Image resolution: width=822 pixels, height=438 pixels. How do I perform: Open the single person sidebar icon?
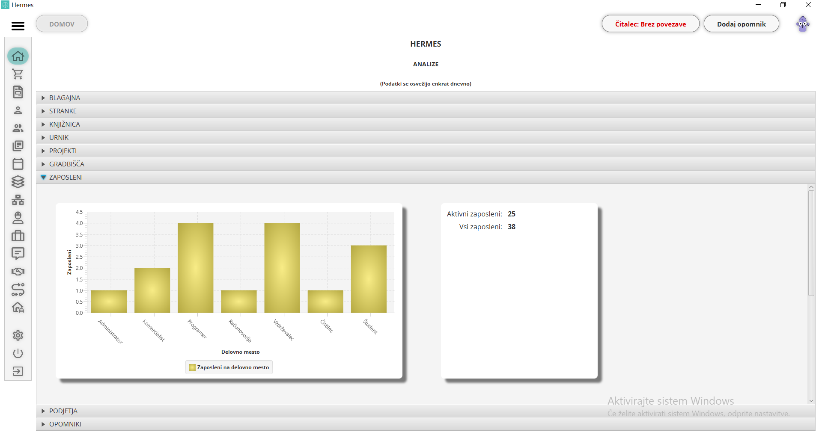pyautogui.click(x=18, y=110)
